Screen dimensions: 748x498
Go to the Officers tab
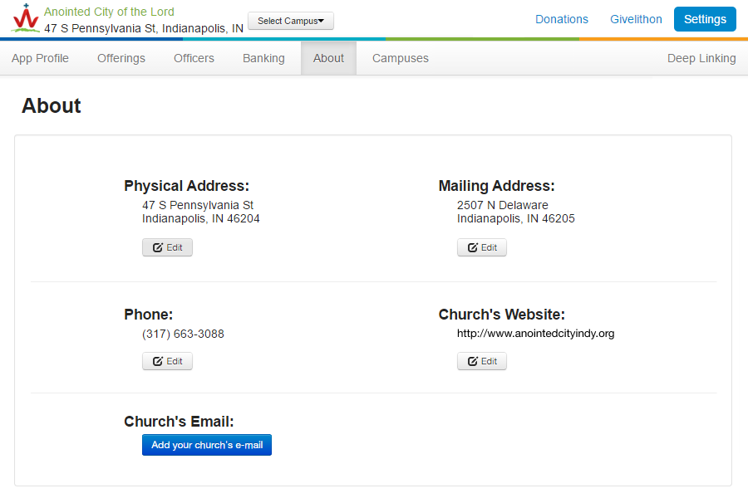pos(194,58)
